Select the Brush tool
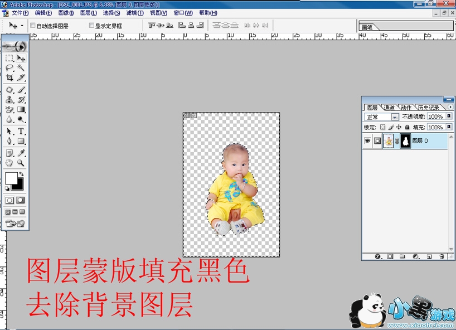The width and height of the screenshot is (456, 330). click(x=21, y=90)
